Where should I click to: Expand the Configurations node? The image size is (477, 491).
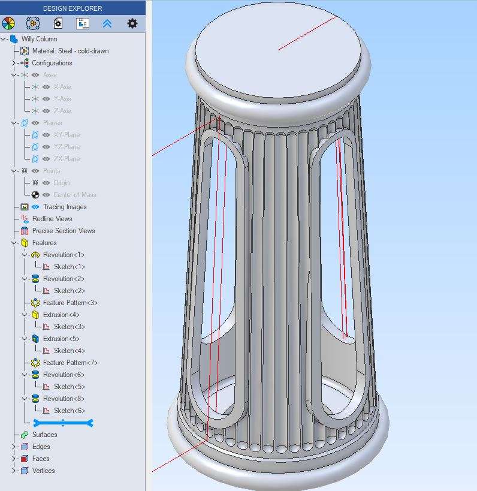coord(14,63)
